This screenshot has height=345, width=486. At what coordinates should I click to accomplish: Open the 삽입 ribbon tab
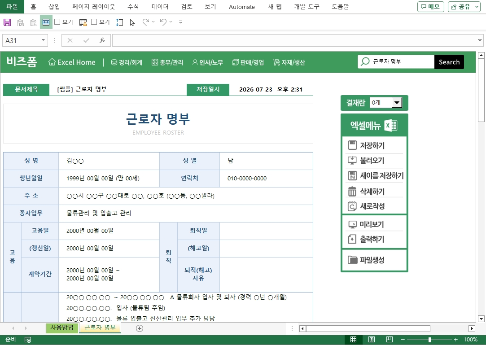(54, 7)
